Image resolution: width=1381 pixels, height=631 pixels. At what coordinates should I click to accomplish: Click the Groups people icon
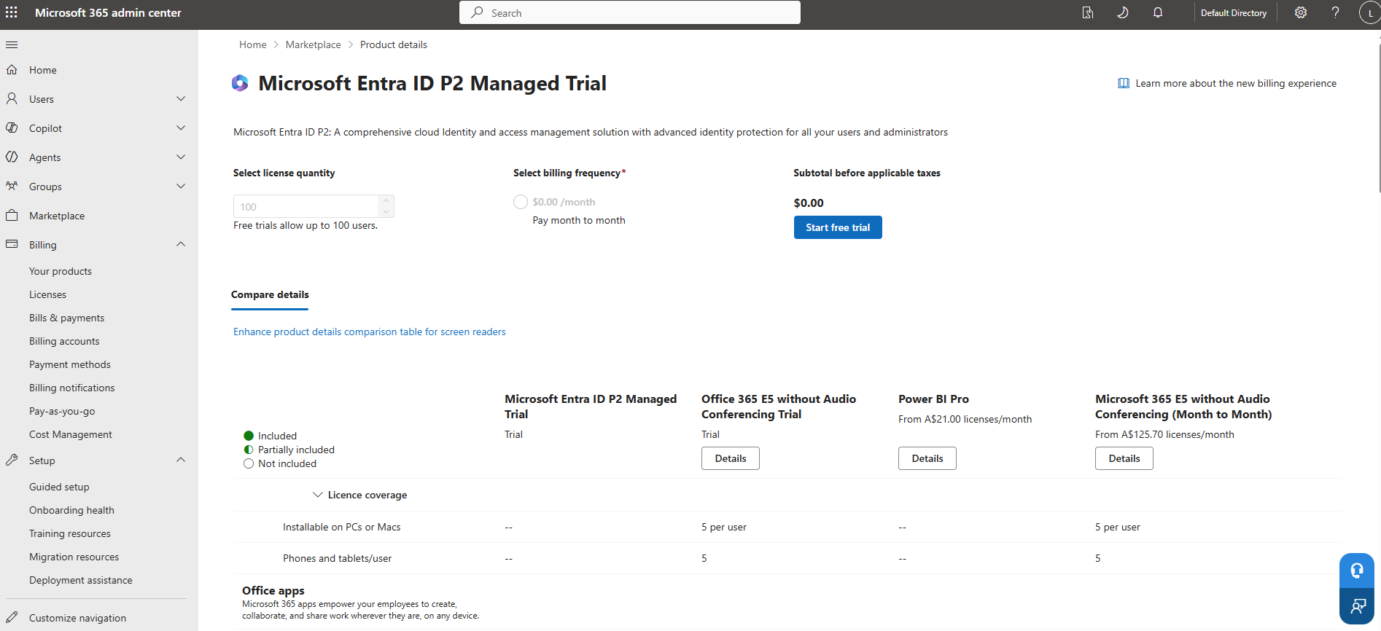12,186
